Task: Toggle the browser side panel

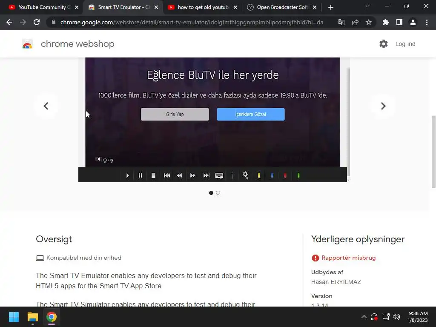Action: 399,22
